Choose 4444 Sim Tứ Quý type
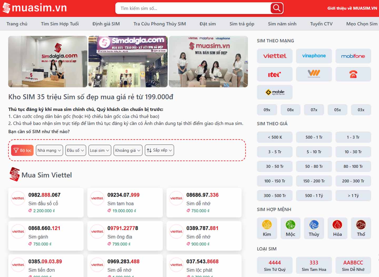Image resolution: width=379 pixels, height=277 pixels. (275, 265)
